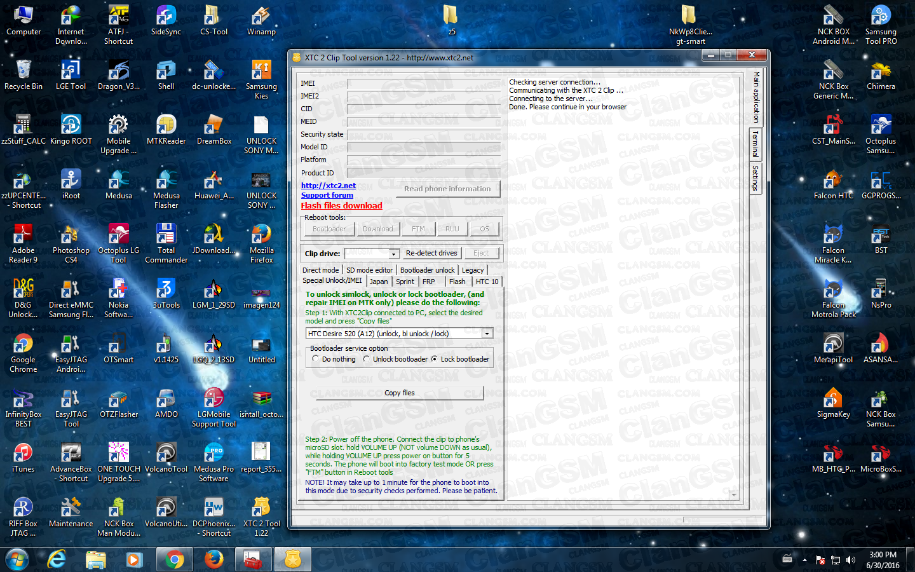Click the Download reboot button
915x572 pixels.
pyautogui.click(x=378, y=229)
